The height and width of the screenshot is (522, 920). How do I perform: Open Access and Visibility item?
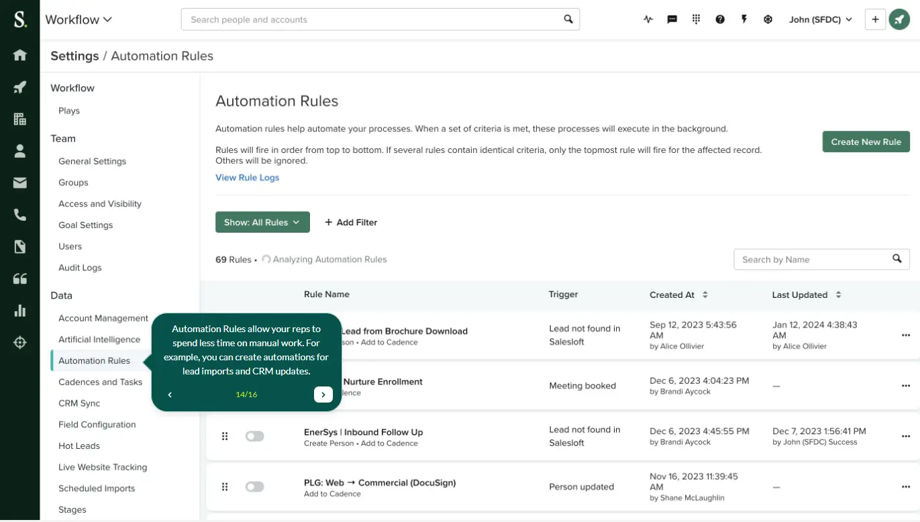100,204
